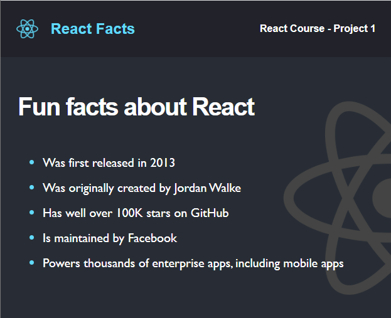Click "React Course - Project 1" text
The height and width of the screenshot is (318, 391).
click(x=318, y=29)
